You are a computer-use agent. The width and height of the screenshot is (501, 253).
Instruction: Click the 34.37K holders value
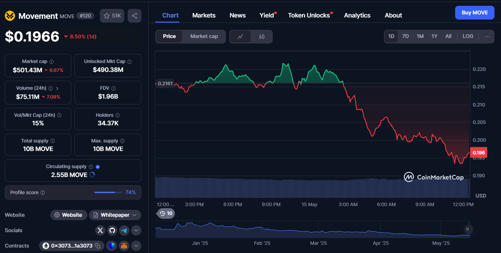(108, 123)
